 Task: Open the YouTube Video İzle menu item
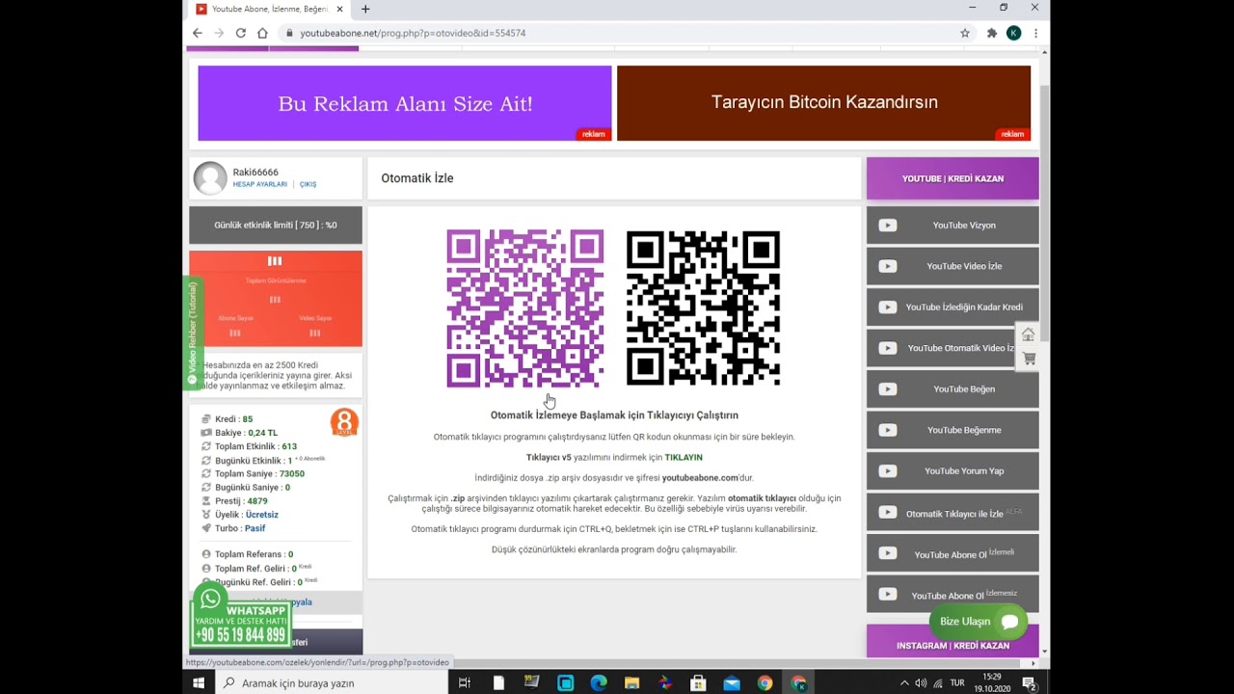pyautogui.click(x=952, y=266)
